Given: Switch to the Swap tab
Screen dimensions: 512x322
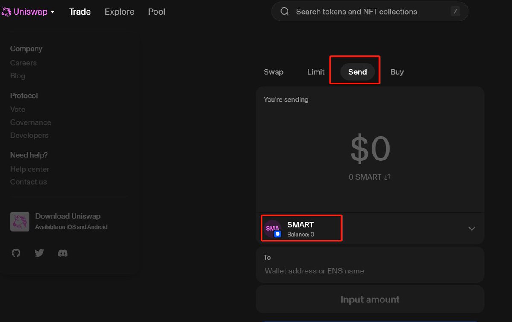Looking at the screenshot, I should tap(273, 72).
